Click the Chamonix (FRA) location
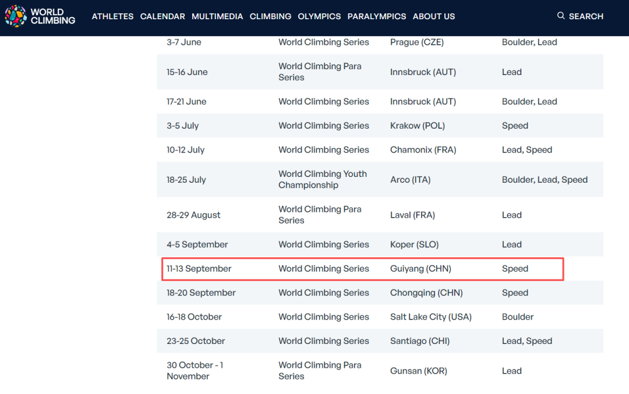This screenshot has height=394, width=629. click(x=423, y=150)
